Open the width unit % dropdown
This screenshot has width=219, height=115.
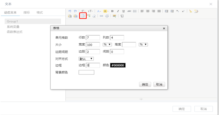point(107,44)
